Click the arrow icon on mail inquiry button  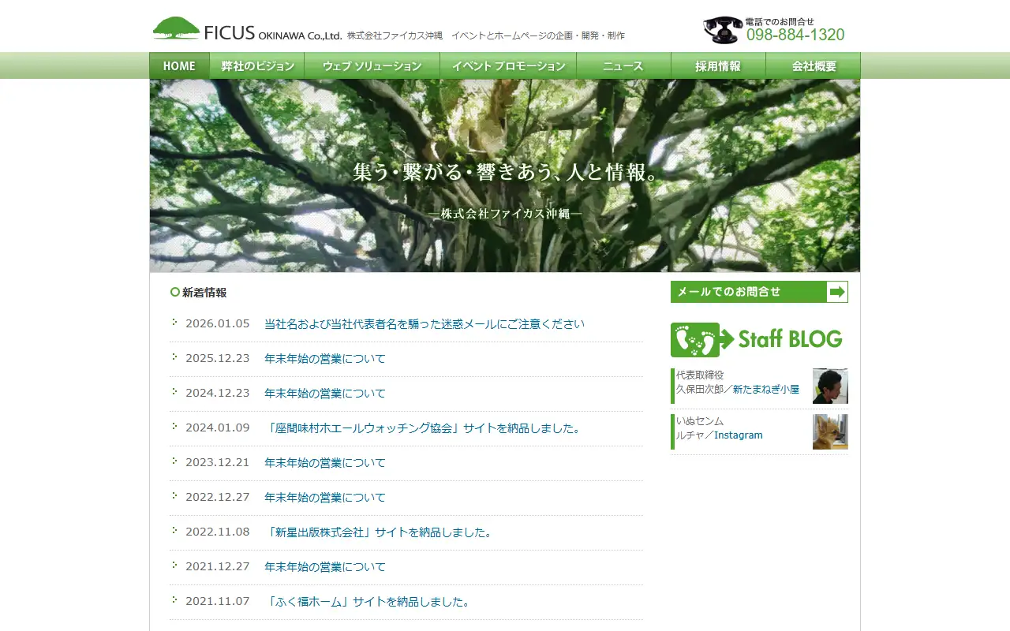[x=837, y=292]
